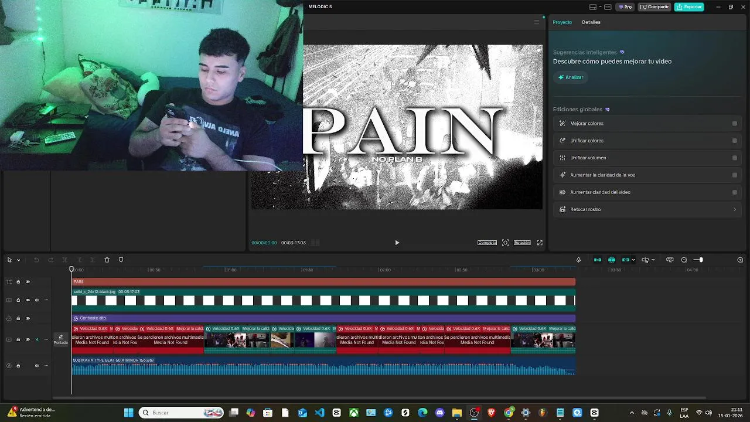Open the selection tool mode dropdown
750x422 pixels.
pos(18,260)
